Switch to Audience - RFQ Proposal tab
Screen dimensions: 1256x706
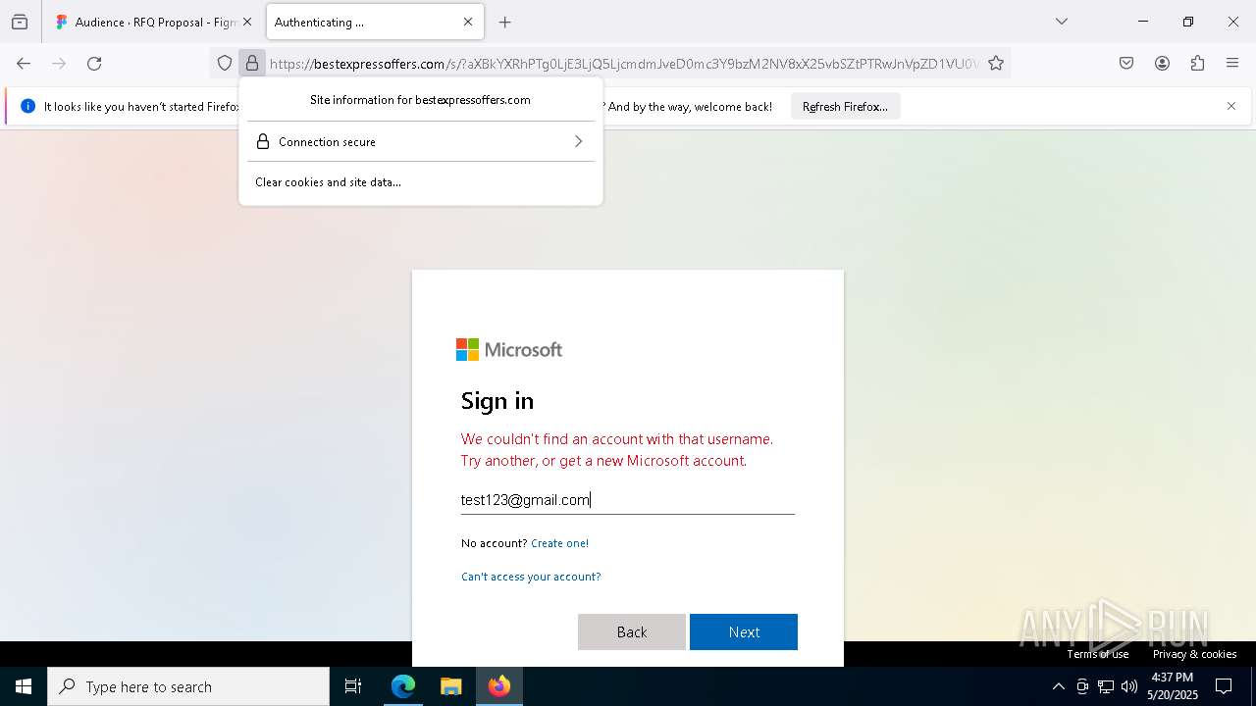click(x=154, y=22)
